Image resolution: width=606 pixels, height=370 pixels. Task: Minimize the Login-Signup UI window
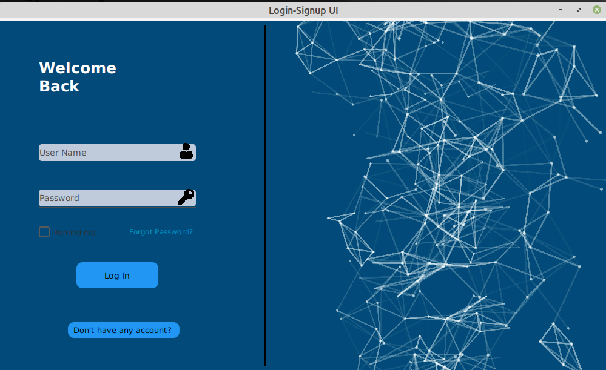click(x=561, y=10)
